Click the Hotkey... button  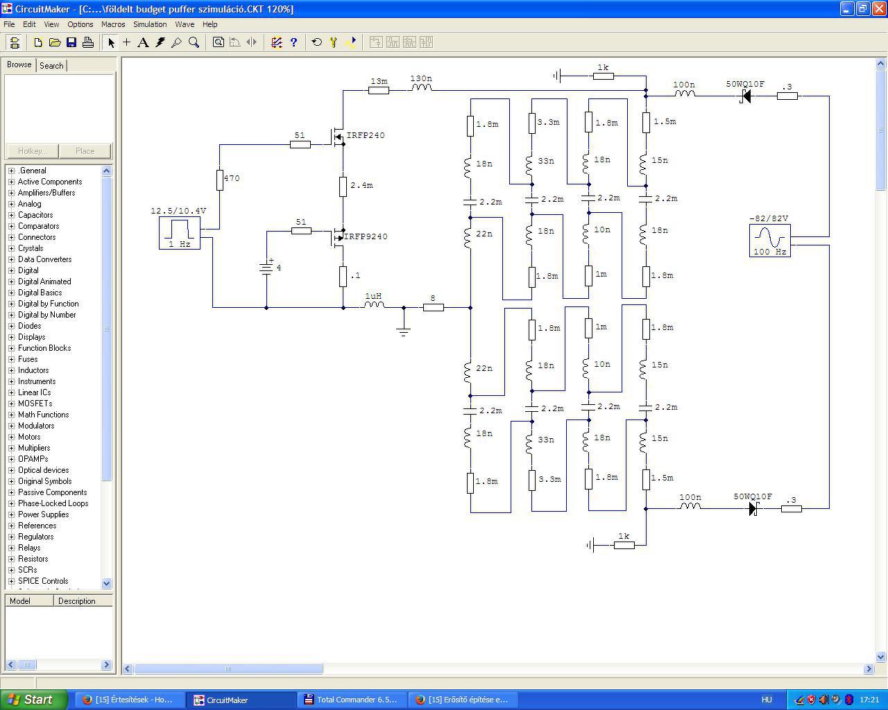click(x=33, y=151)
